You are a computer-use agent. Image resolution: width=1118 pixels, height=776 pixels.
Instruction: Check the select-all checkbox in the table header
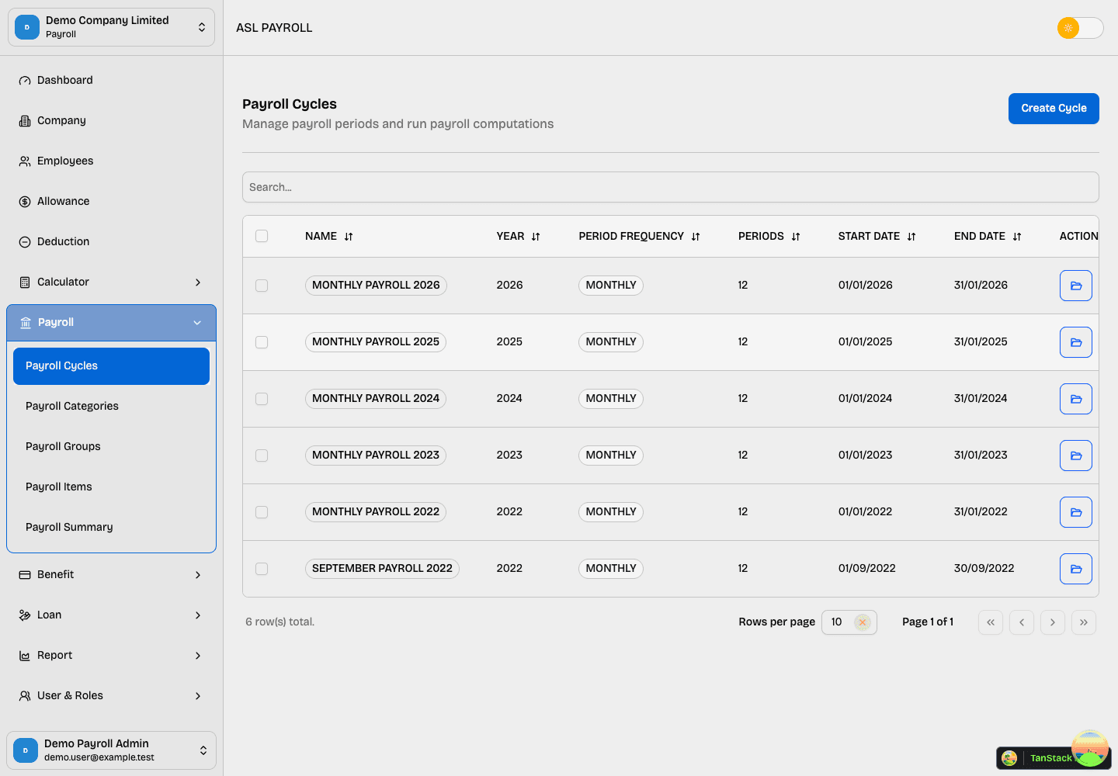tap(262, 236)
